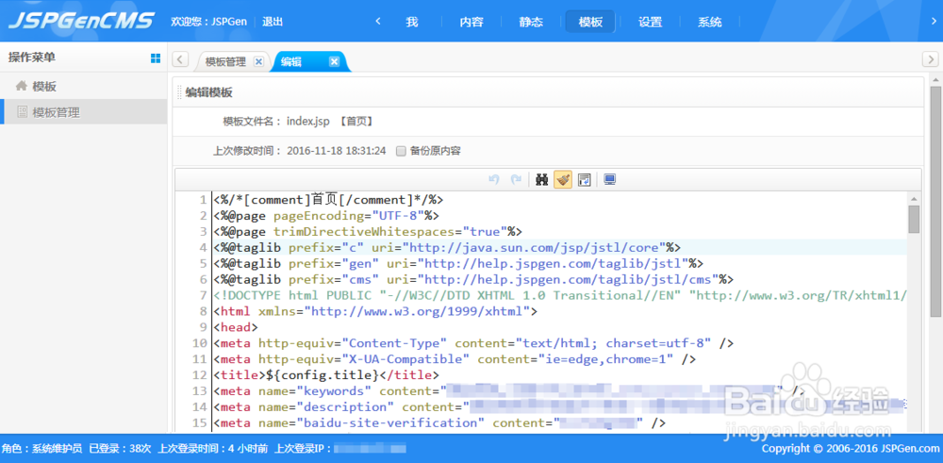
Task: Click the drag handle beside 编辑模板
Action: pos(179,92)
